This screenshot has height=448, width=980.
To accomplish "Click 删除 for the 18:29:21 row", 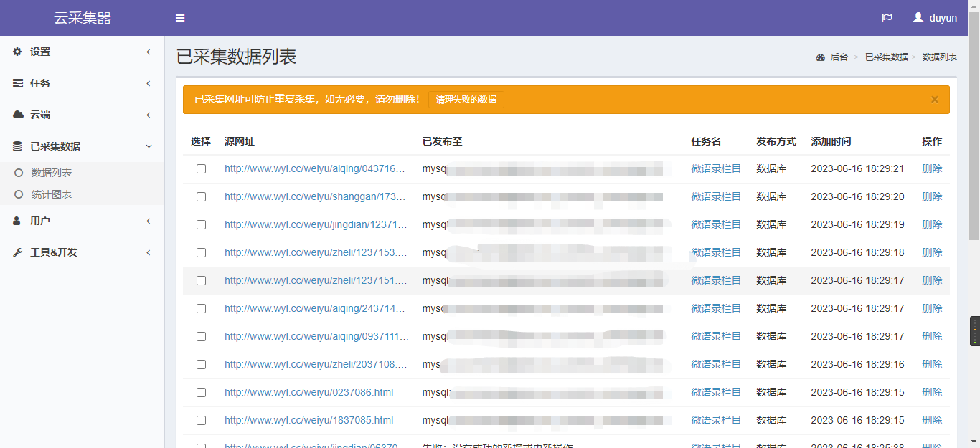I will click(x=932, y=168).
